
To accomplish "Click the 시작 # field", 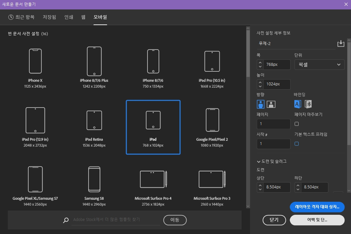I will pyautogui.click(x=274, y=144).
